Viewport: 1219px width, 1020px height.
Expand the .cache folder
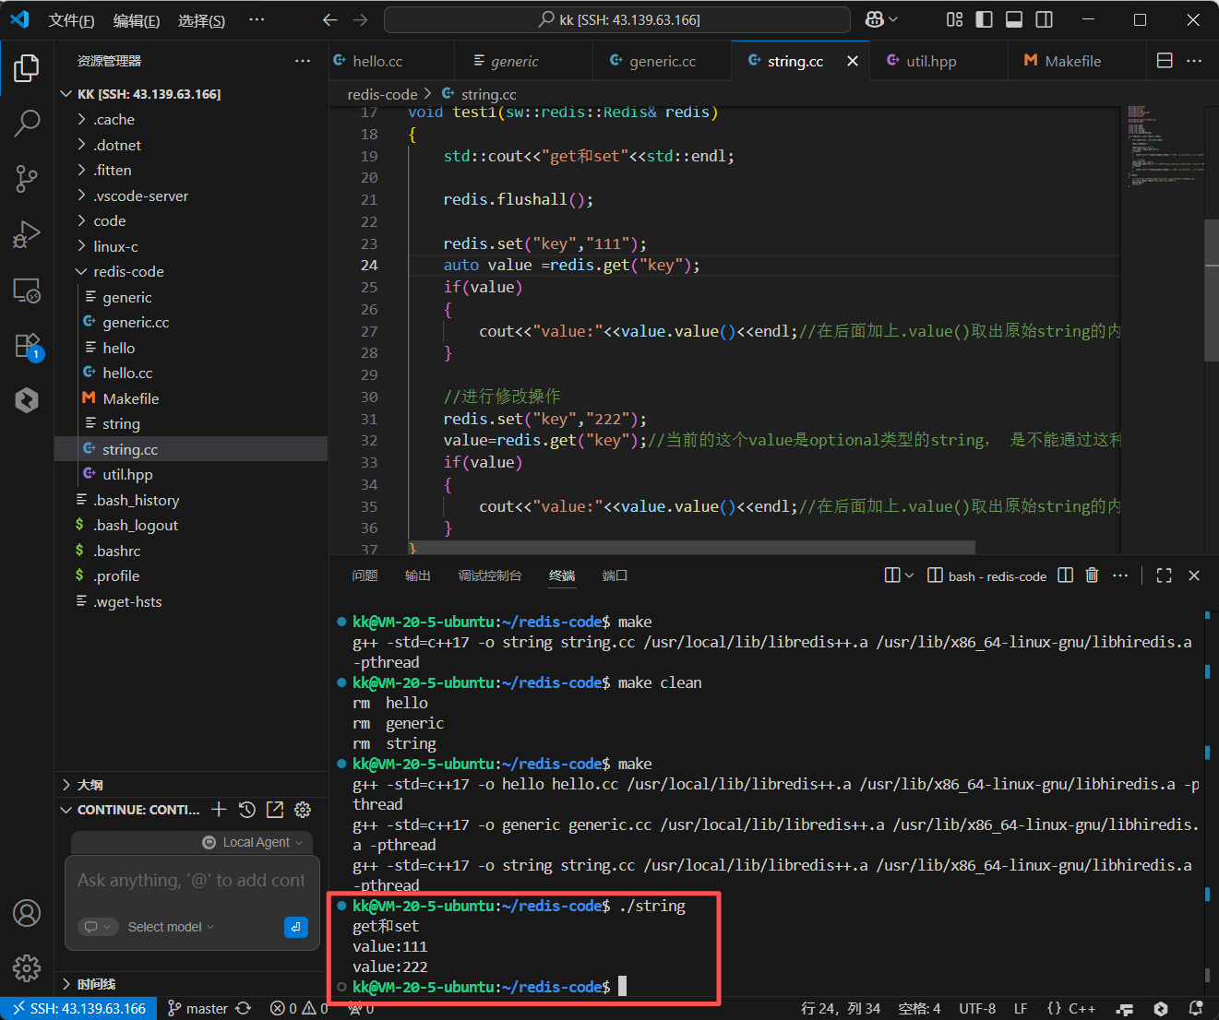(191, 119)
